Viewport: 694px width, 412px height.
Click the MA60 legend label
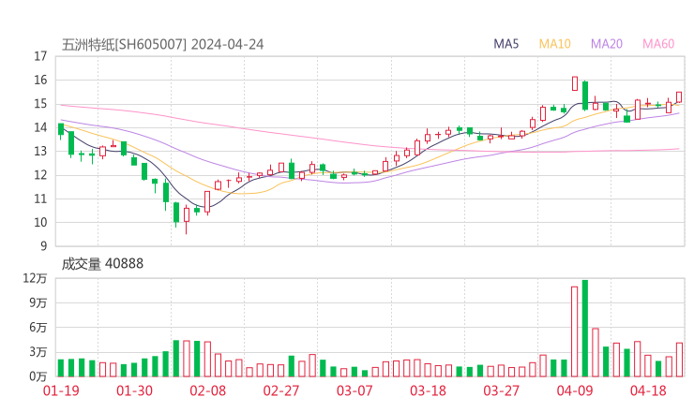coord(658,44)
